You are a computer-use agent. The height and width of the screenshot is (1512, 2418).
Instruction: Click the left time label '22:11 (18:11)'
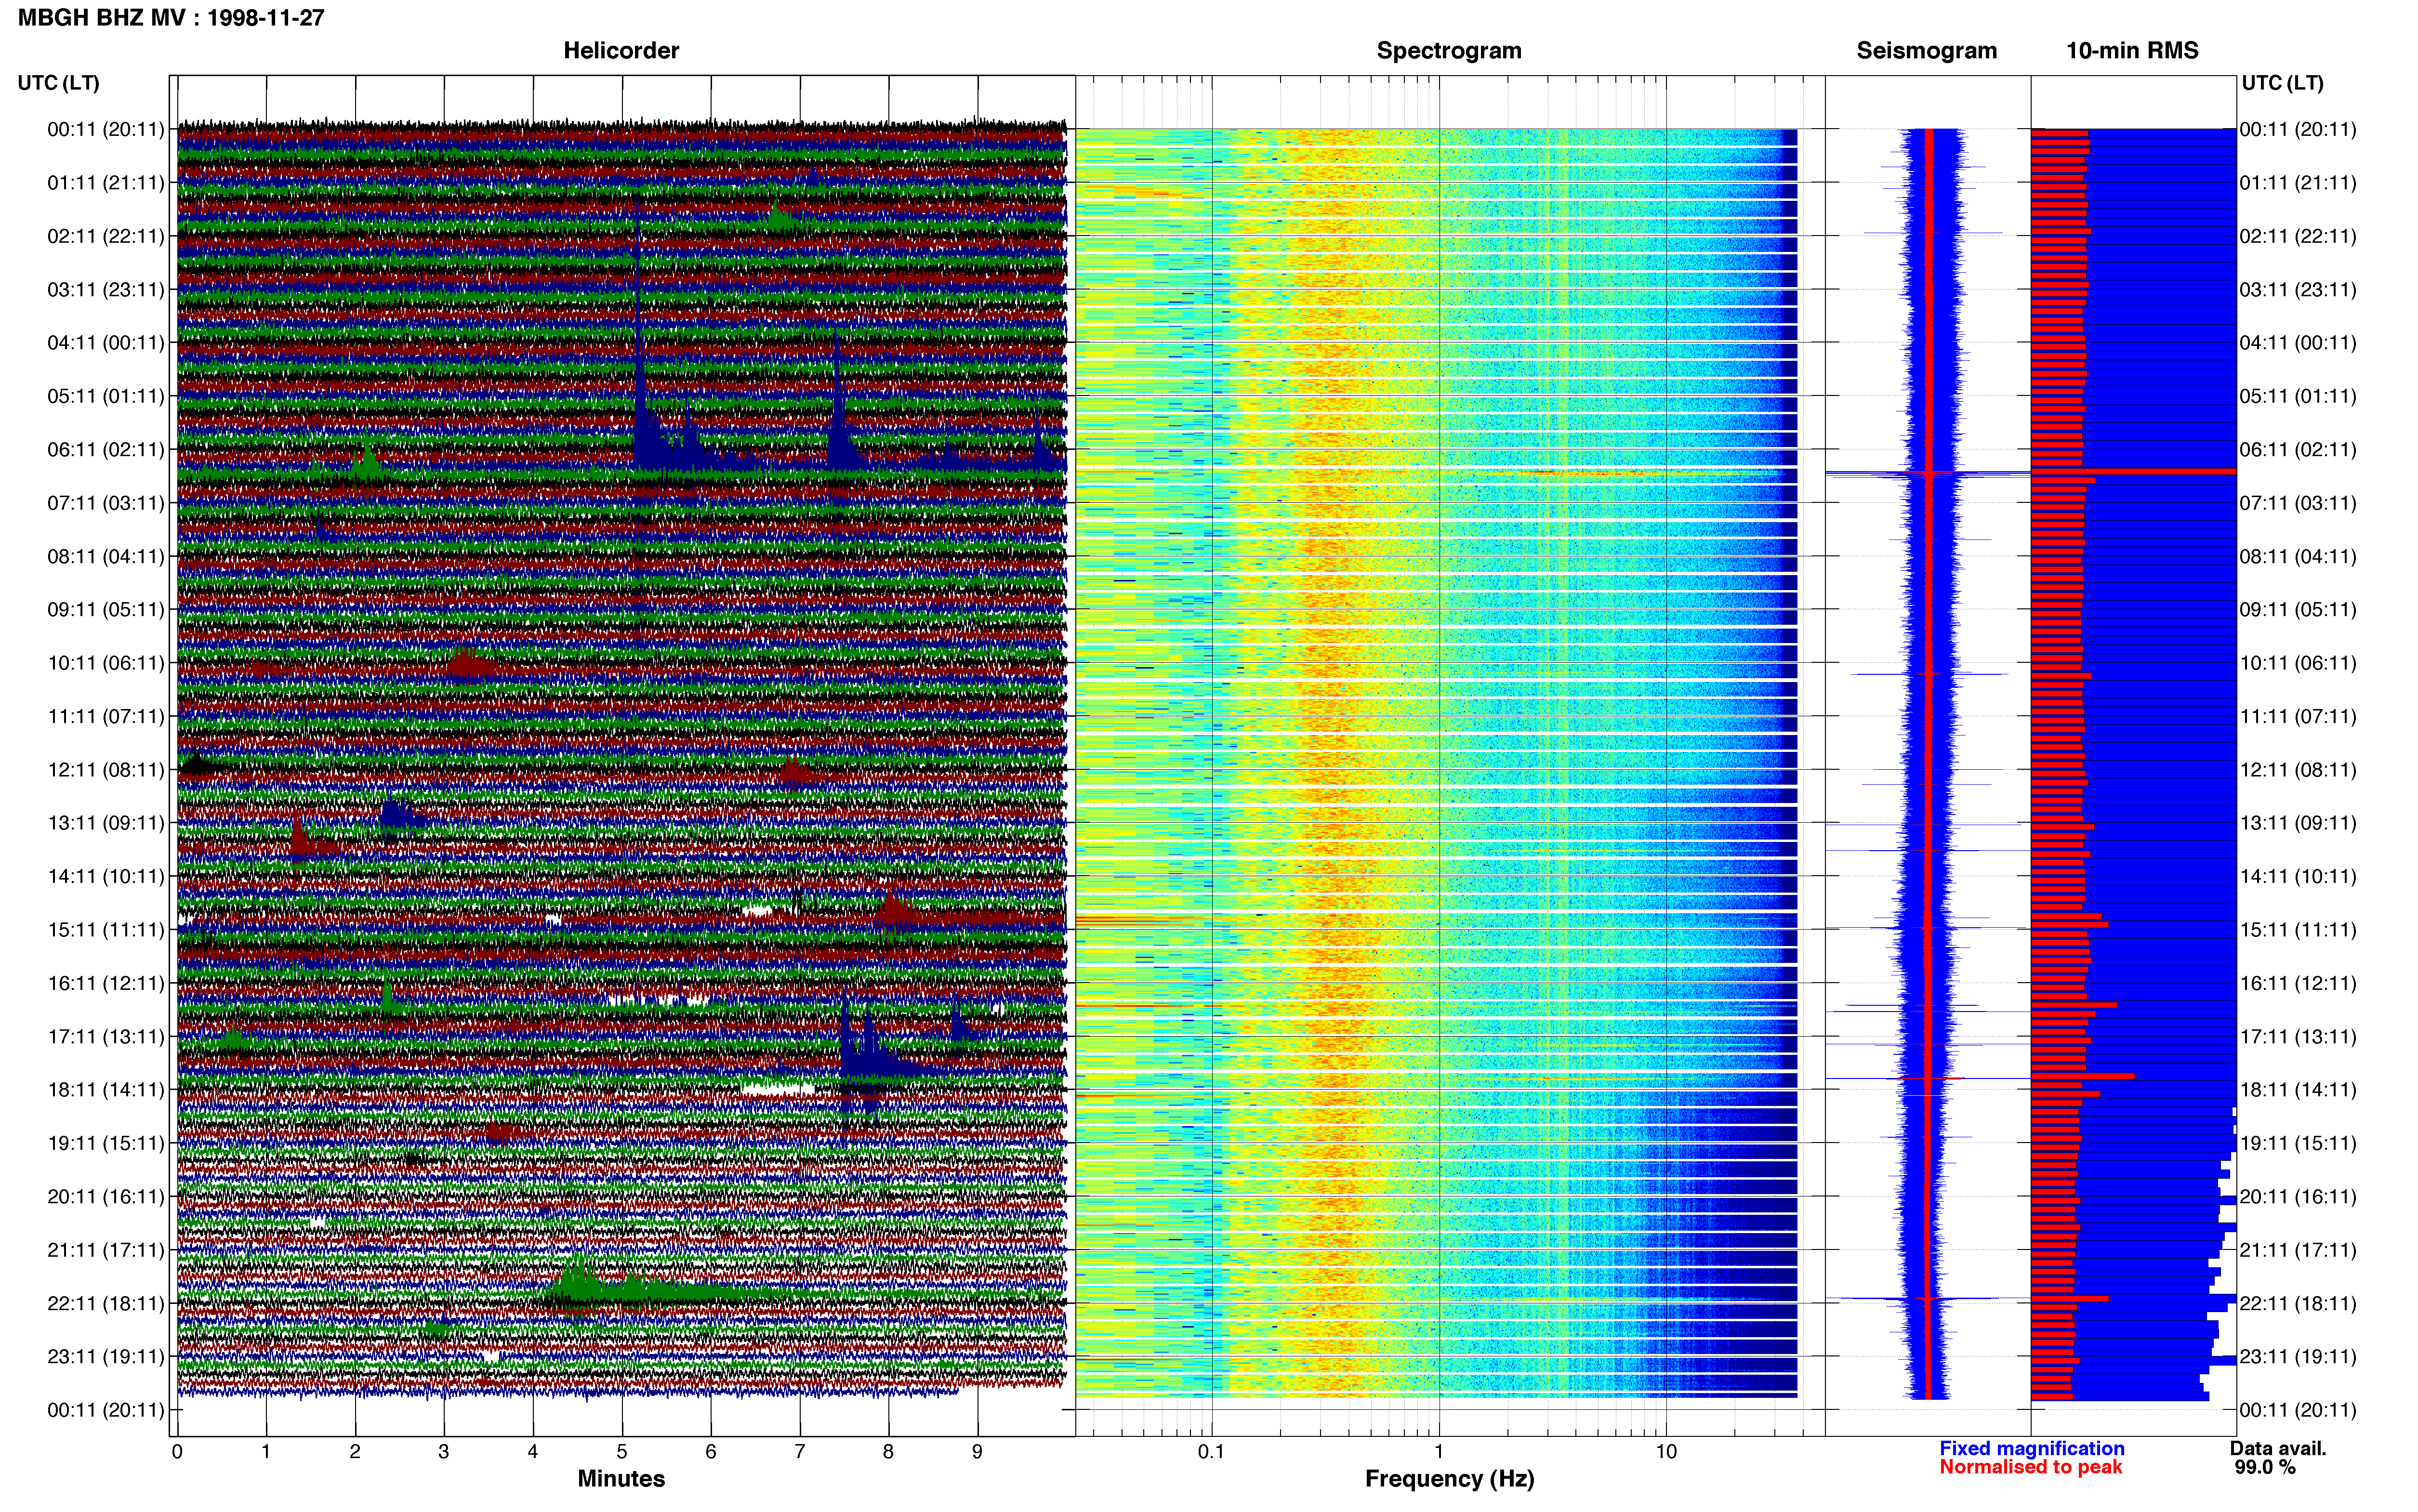click(x=106, y=1303)
